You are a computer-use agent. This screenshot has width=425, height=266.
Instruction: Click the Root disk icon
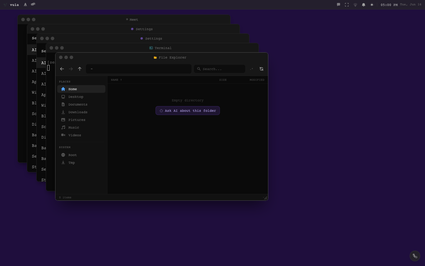(63, 155)
